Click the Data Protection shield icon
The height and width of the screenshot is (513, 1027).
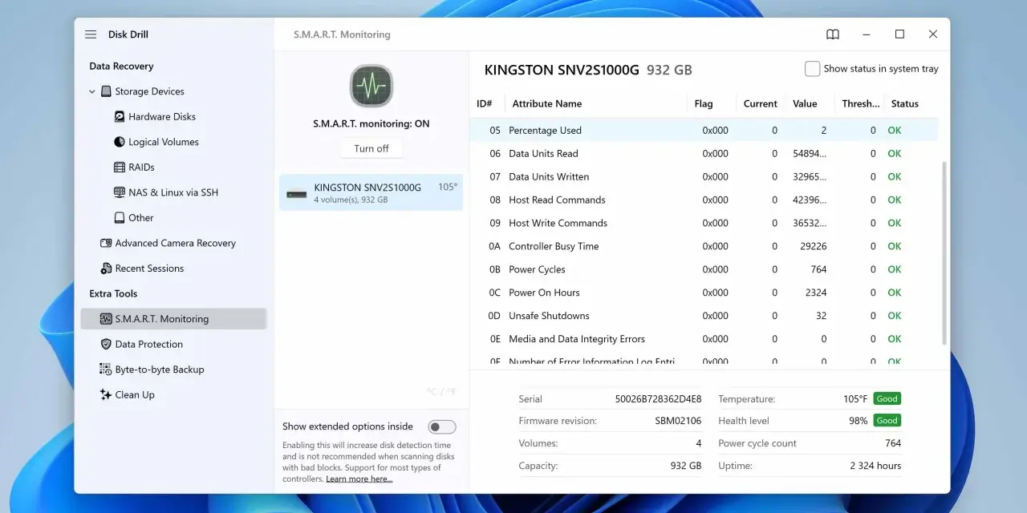(106, 344)
